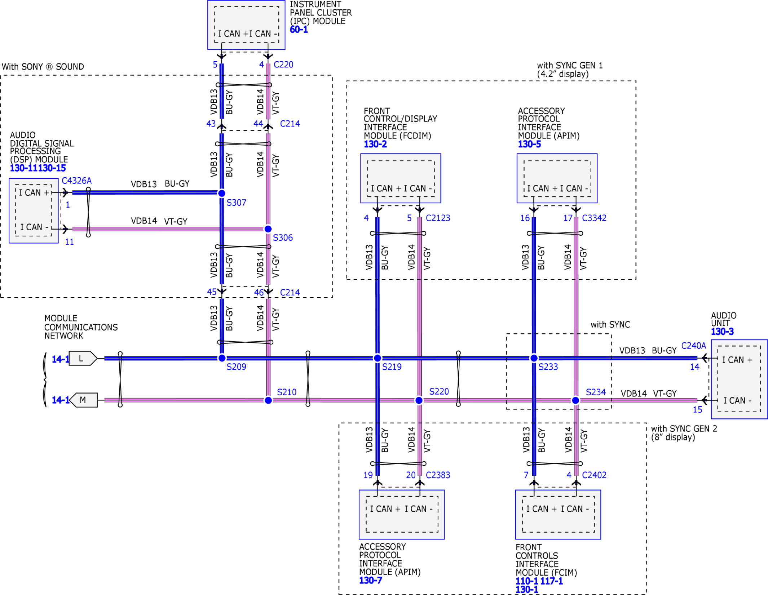Click the S209 splice junction
768x595 pixels.
222,358
